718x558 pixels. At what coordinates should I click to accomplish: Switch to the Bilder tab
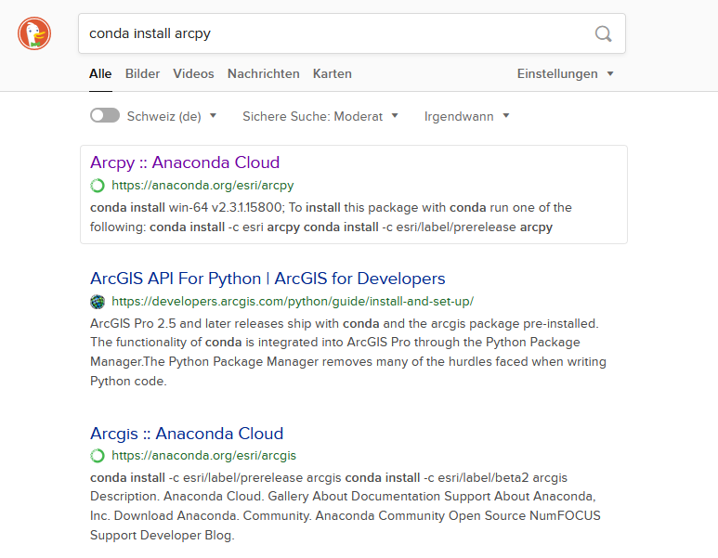[x=142, y=73]
